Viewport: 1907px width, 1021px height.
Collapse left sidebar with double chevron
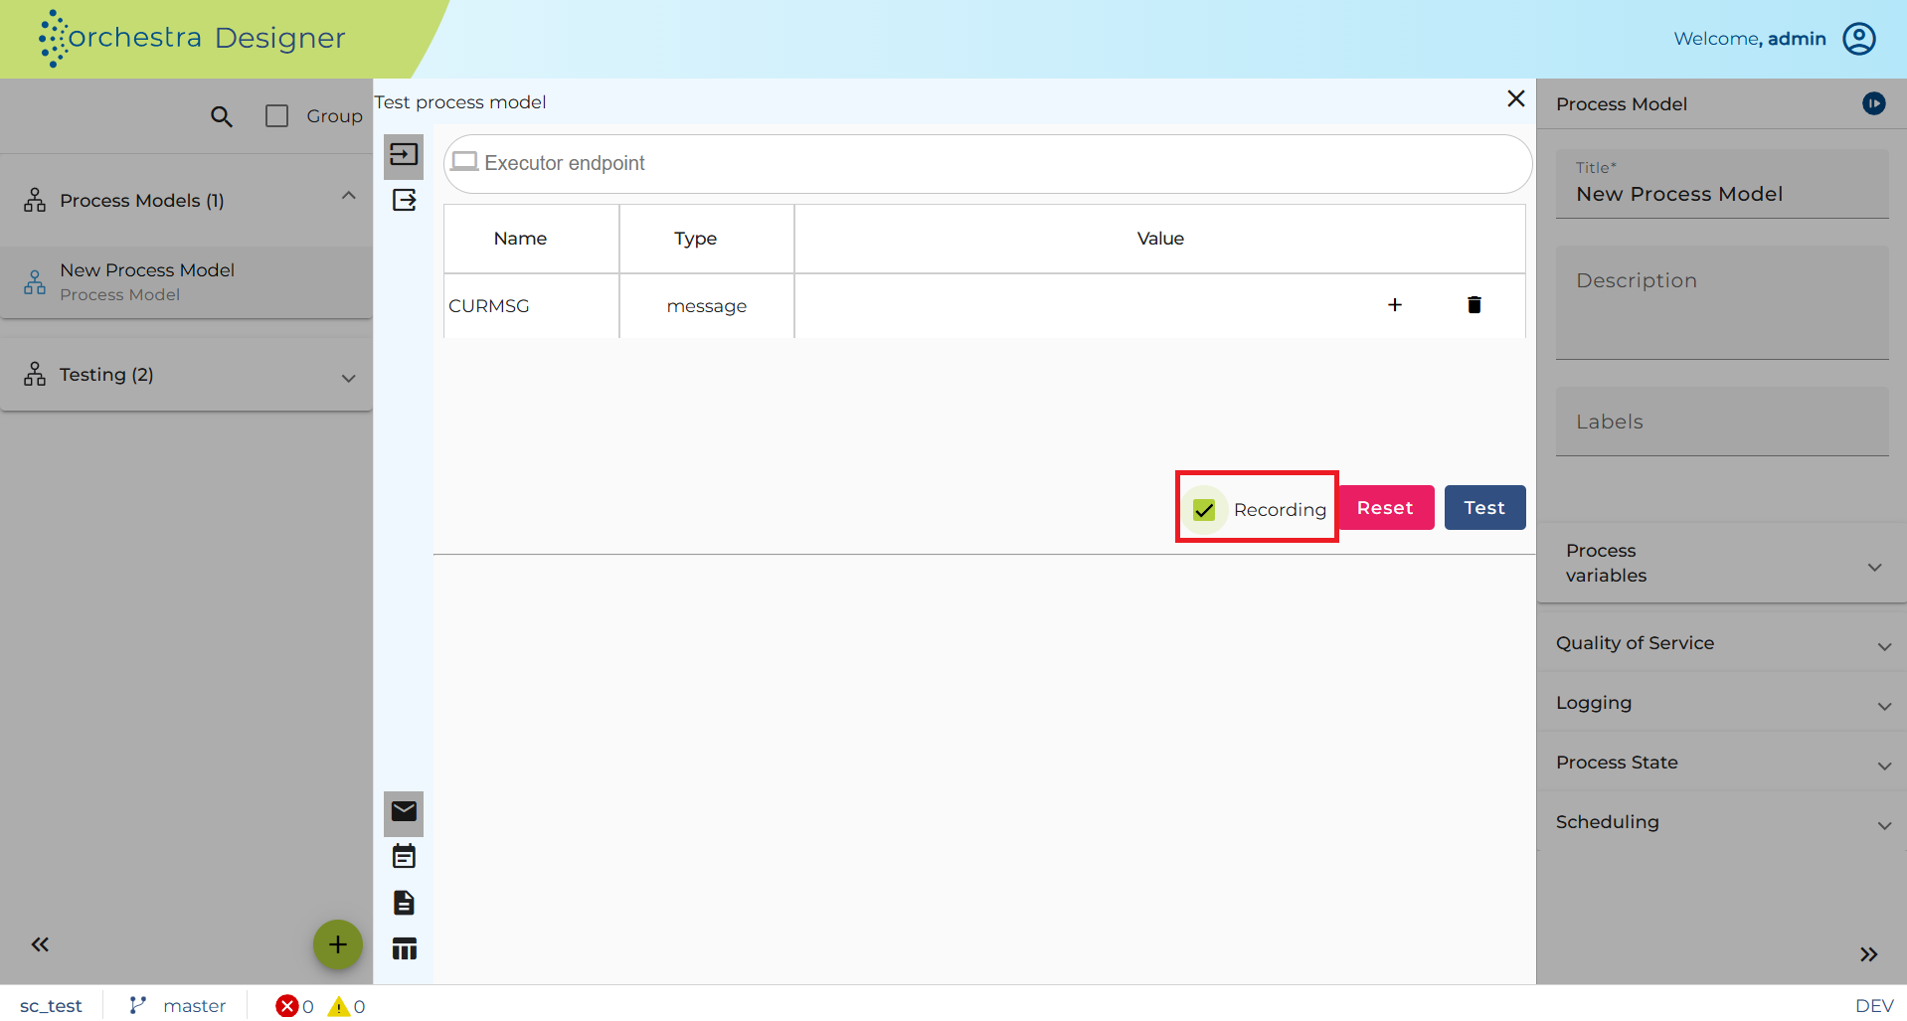(x=40, y=944)
